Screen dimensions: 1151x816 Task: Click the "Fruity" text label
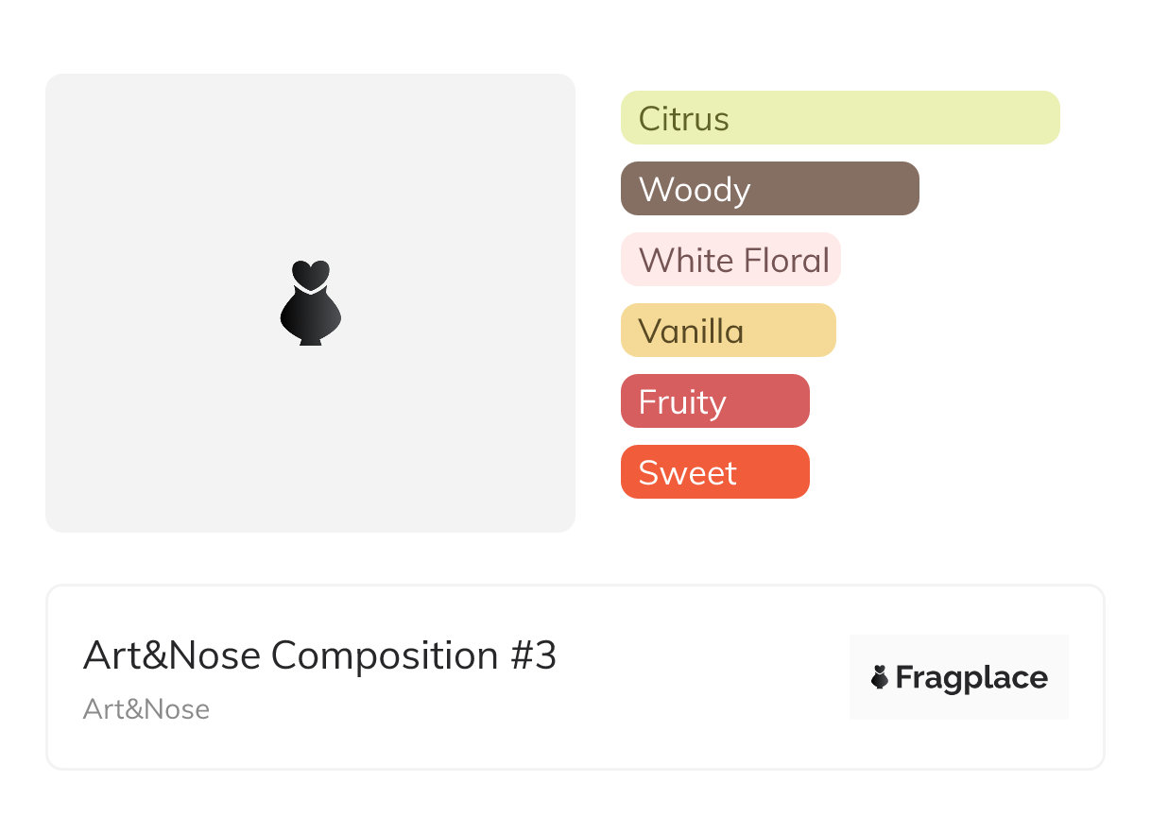[682, 402]
